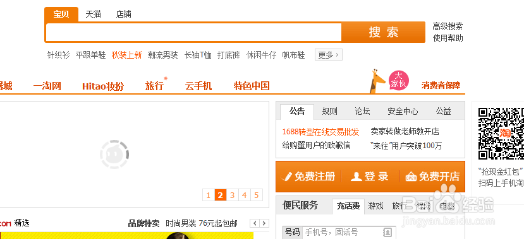Switch to the 游戏 service tab
The width and height of the screenshot is (524, 239).
(x=375, y=206)
